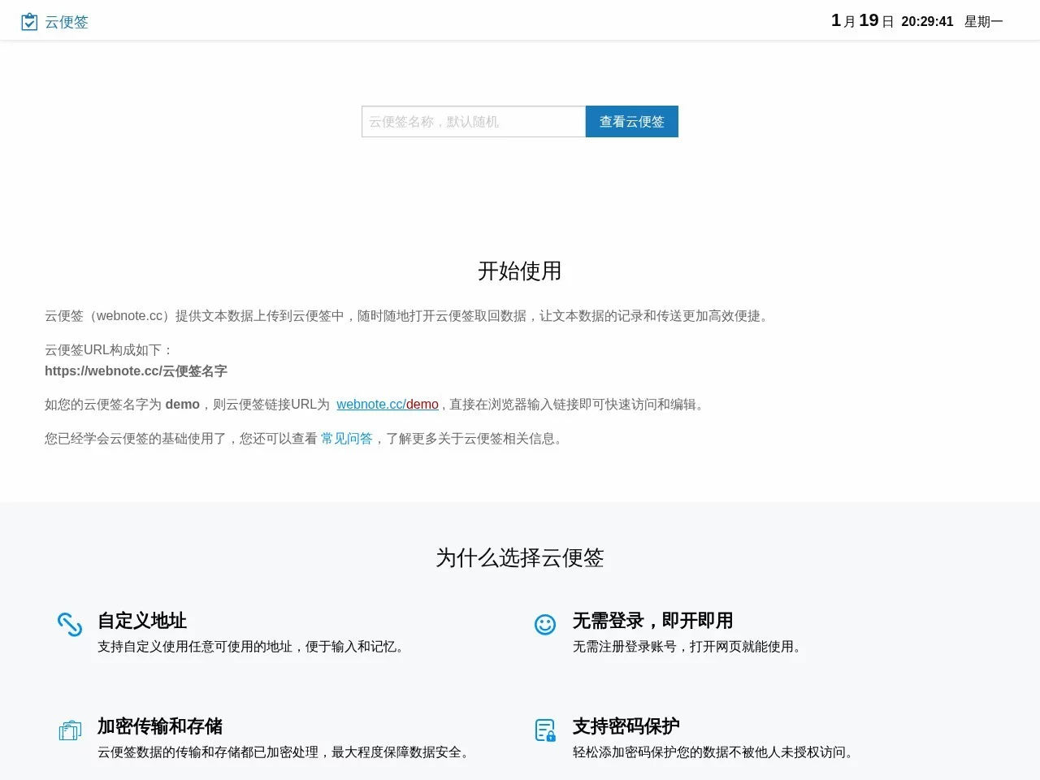Click the encrypted storage safe icon
This screenshot has width=1040, height=780.
point(70,730)
